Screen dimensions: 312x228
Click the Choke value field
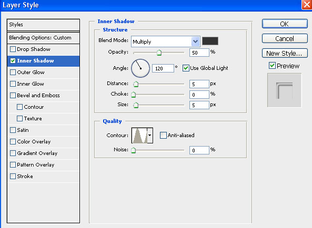click(199, 95)
